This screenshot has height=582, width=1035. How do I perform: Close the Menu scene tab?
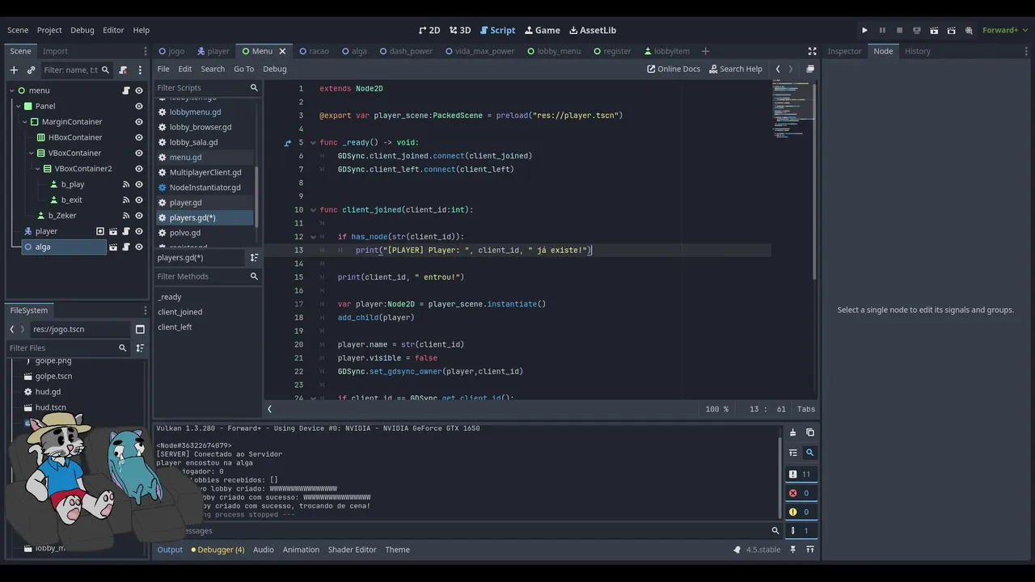(x=282, y=51)
